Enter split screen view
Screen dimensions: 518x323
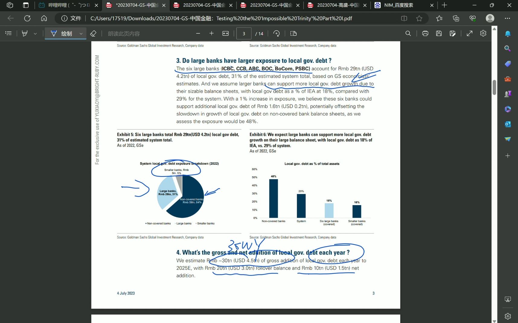tap(404, 18)
